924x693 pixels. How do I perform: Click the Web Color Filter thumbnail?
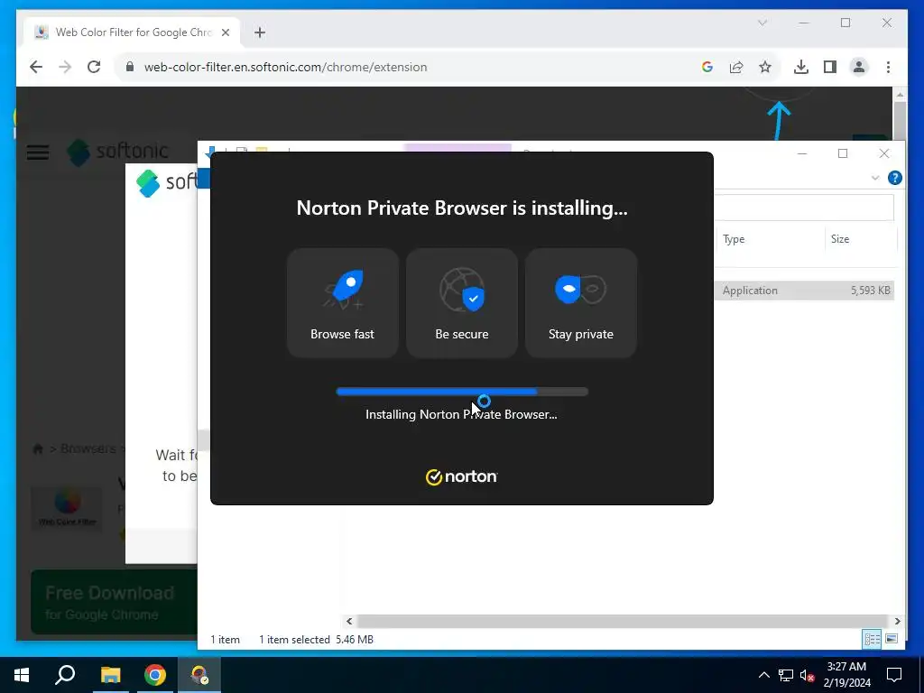click(67, 508)
